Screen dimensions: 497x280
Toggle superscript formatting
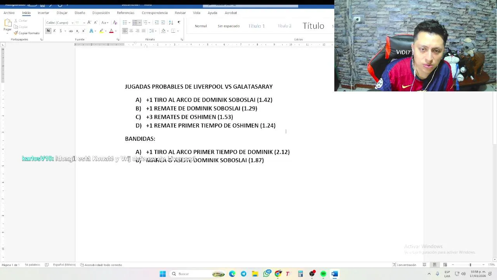pyautogui.click(x=83, y=31)
